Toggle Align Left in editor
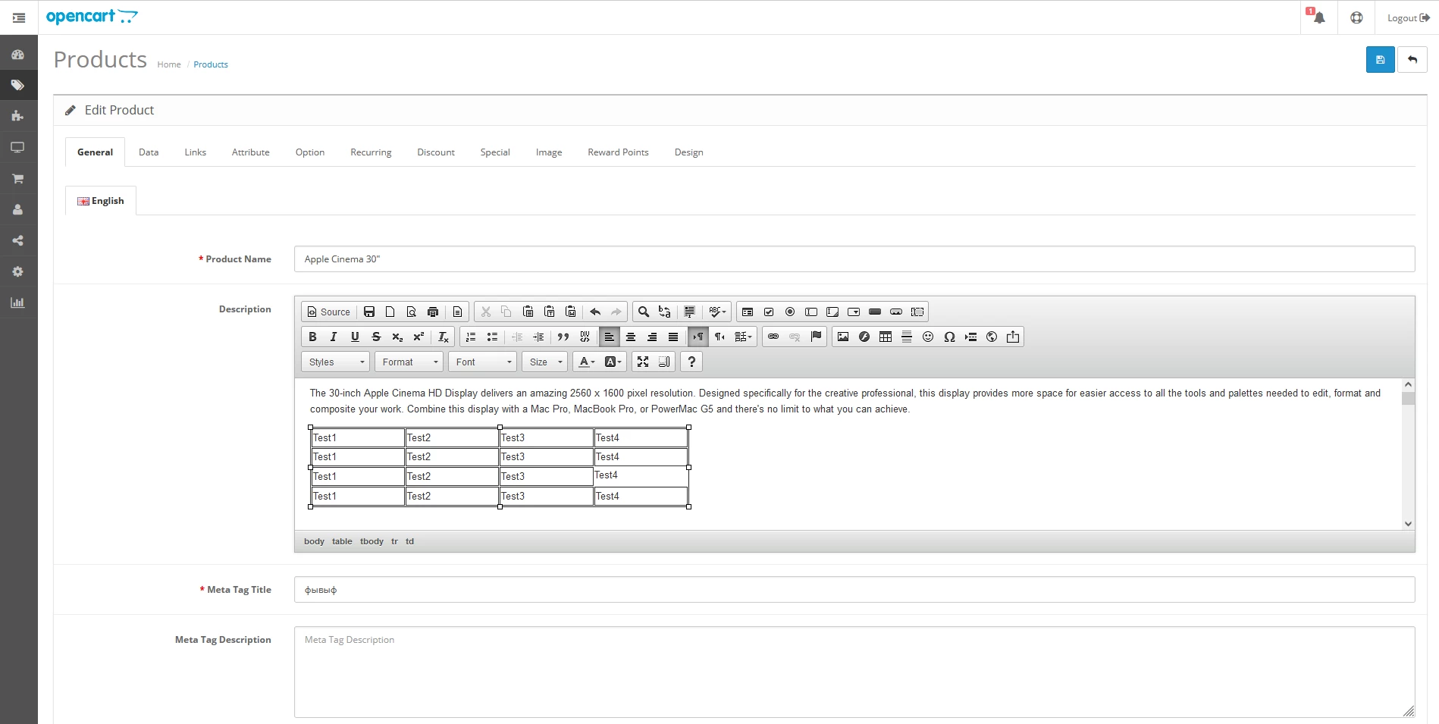 [610, 337]
